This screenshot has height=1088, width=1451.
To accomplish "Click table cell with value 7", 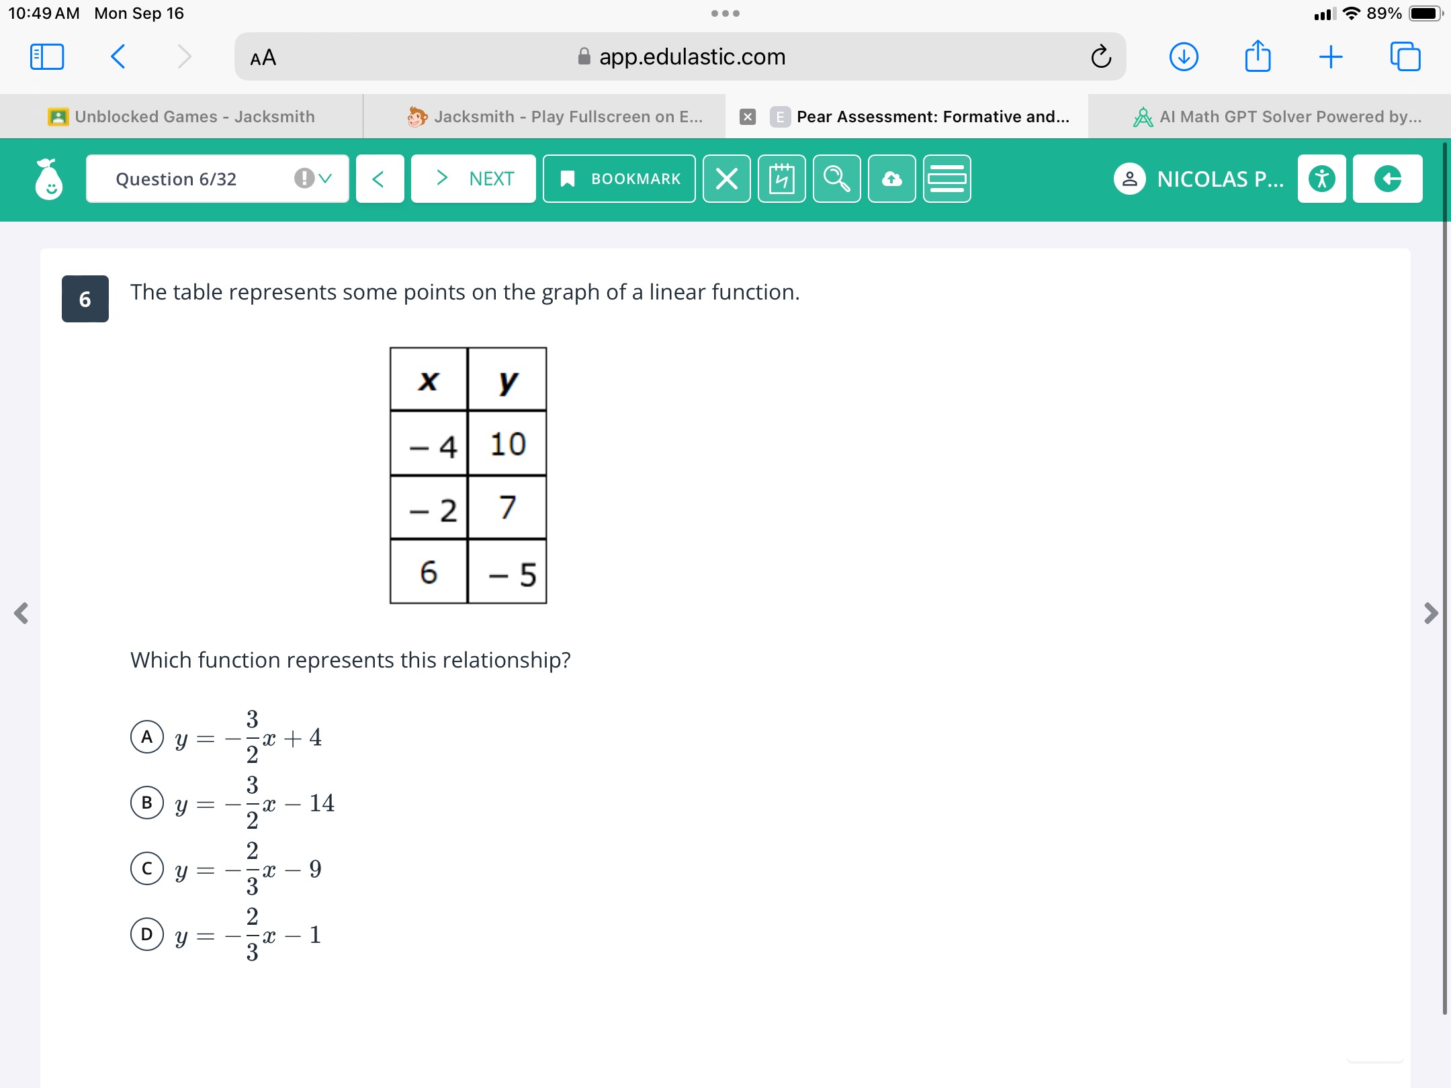I will pyautogui.click(x=507, y=507).
